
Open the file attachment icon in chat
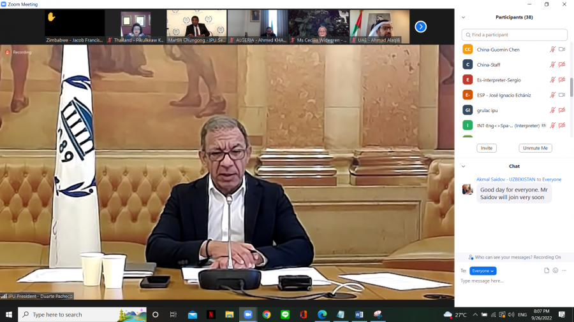[x=547, y=270]
